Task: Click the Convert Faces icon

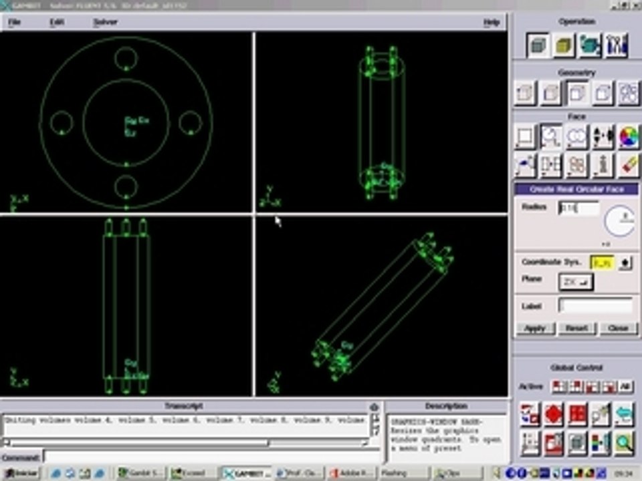Action: (577, 166)
